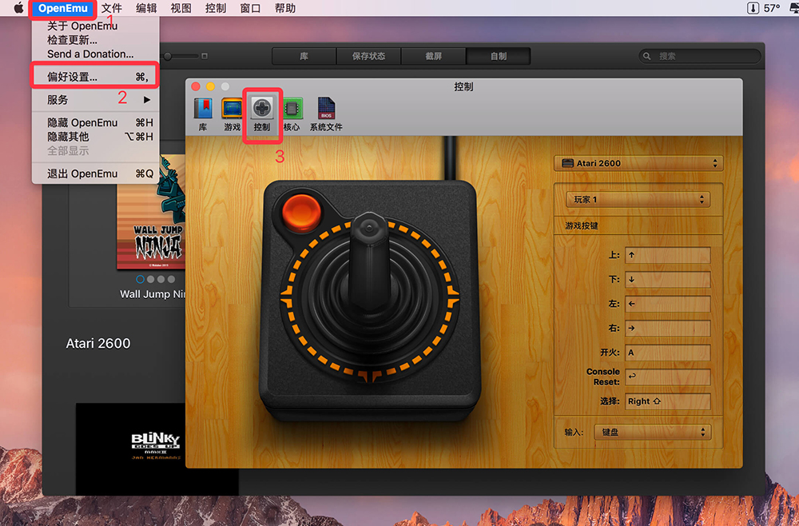The height and width of the screenshot is (526, 799).
Task: Switch to the 截屏 tab
Action: coord(434,56)
